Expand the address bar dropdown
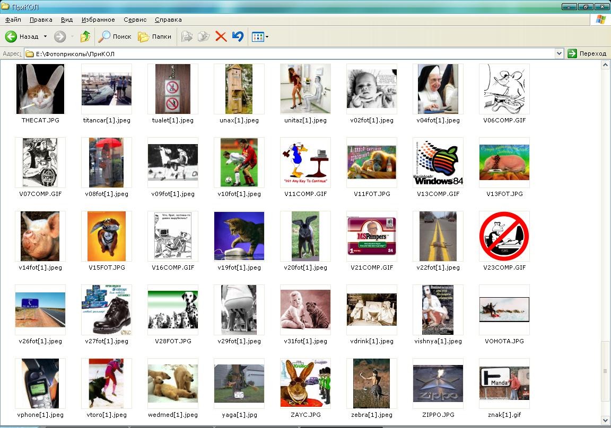 [x=559, y=53]
